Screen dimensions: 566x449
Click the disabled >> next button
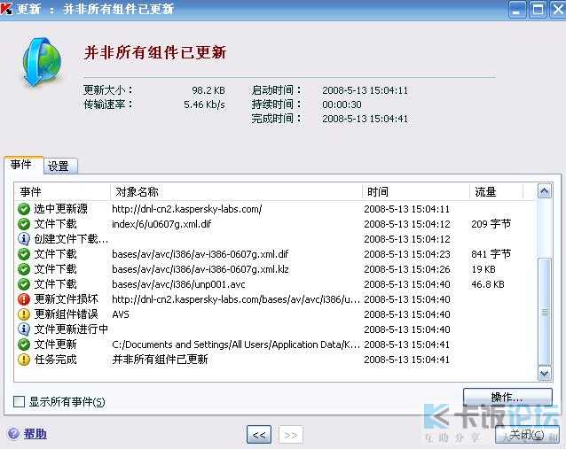click(291, 435)
